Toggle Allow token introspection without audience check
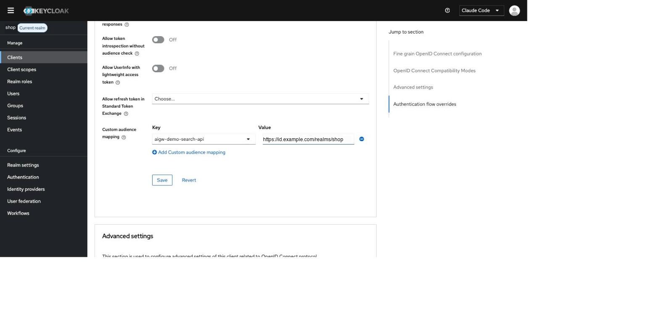Screen dimensions: 659x321 pos(158,39)
